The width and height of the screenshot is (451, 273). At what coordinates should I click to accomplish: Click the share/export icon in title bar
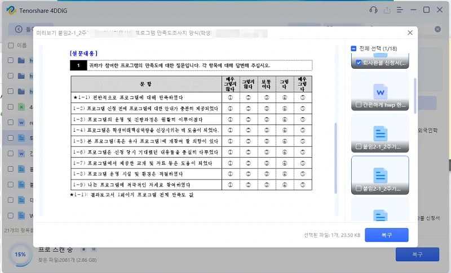[x=387, y=10]
